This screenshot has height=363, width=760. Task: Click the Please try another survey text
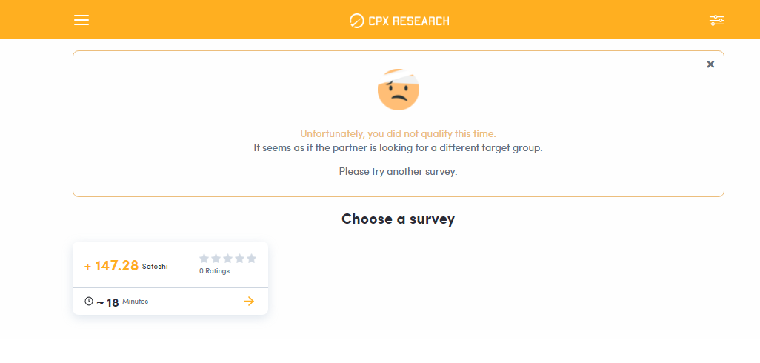[x=398, y=172]
